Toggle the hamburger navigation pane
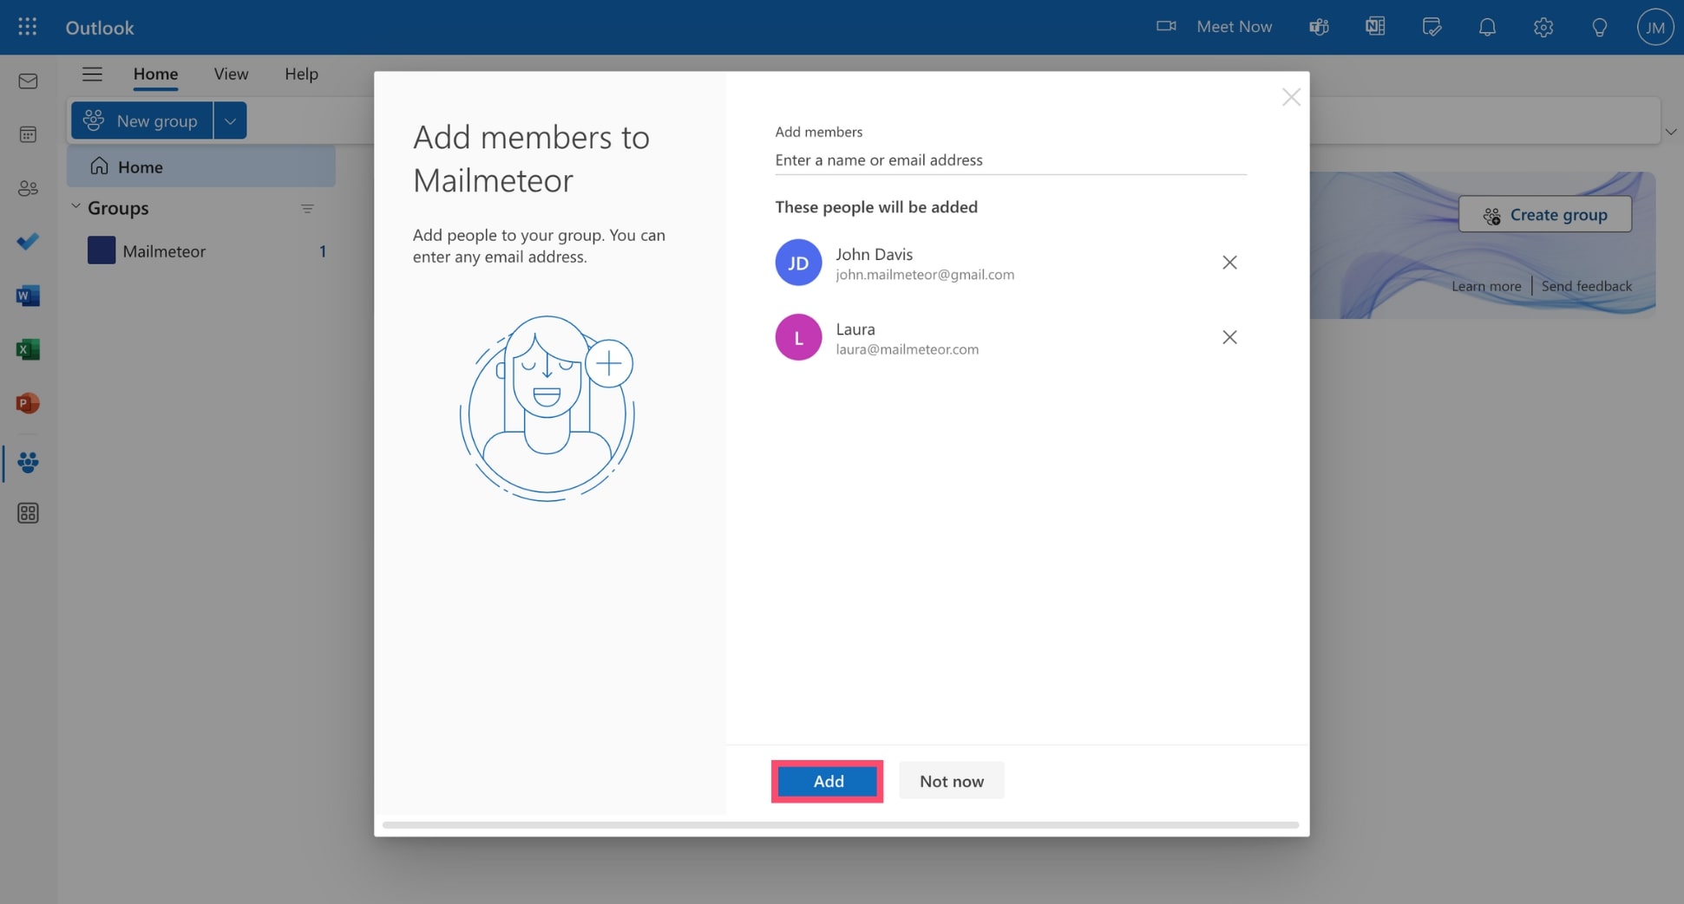The width and height of the screenshot is (1684, 904). [x=92, y=74]
